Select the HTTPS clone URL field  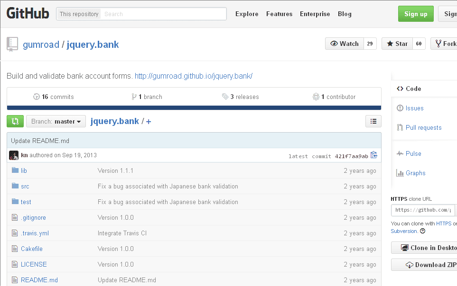coord(423,210)
